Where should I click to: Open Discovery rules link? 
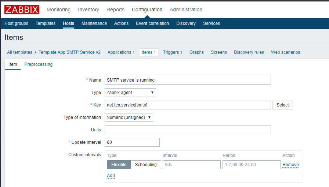(249, 52)
